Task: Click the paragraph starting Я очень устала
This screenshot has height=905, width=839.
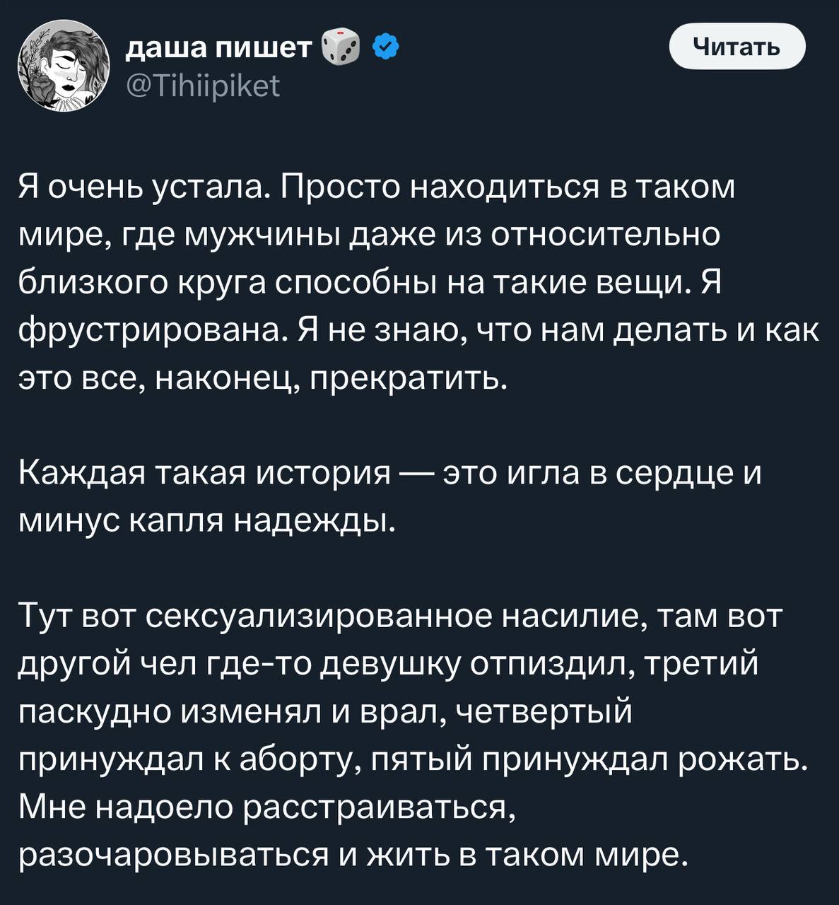Action: 418,283
